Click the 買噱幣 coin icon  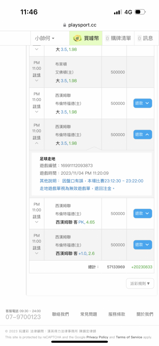point(77,38)
